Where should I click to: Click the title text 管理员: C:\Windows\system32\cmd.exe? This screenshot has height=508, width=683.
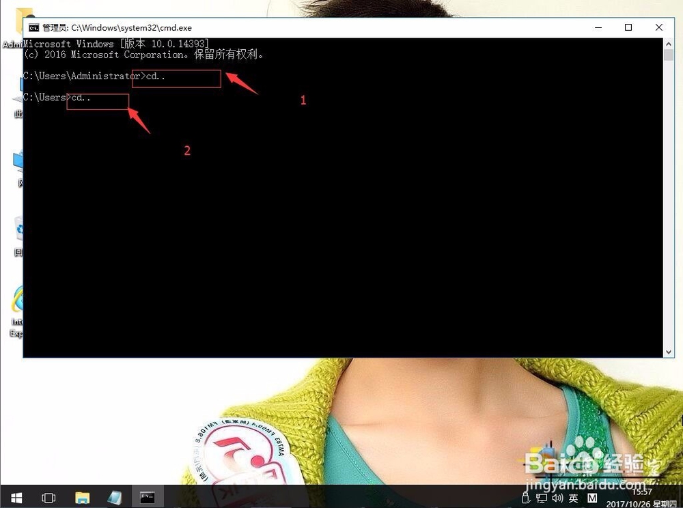(117, 28)
